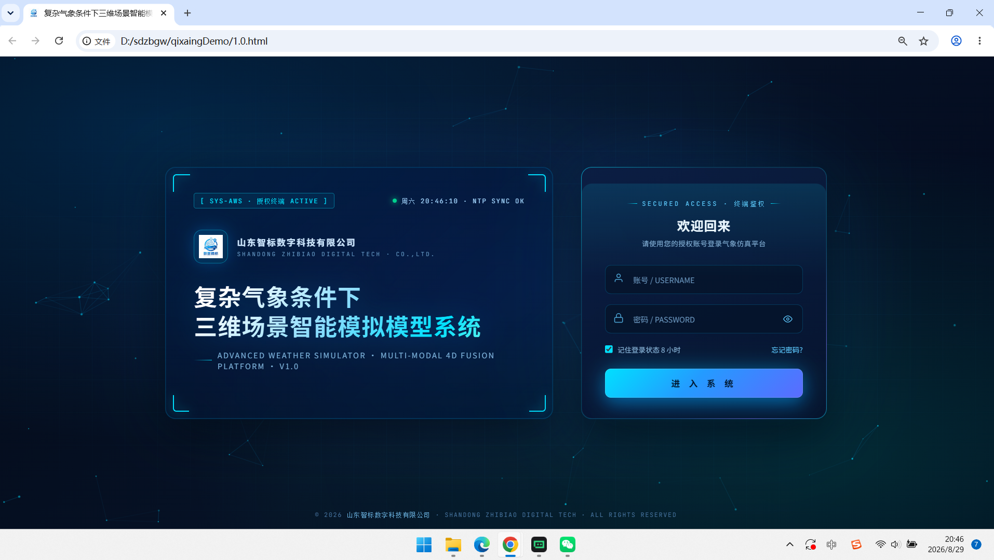Go forward to next page
The image size is (994, 560).
pyautogui.click(x=35, y=41)
